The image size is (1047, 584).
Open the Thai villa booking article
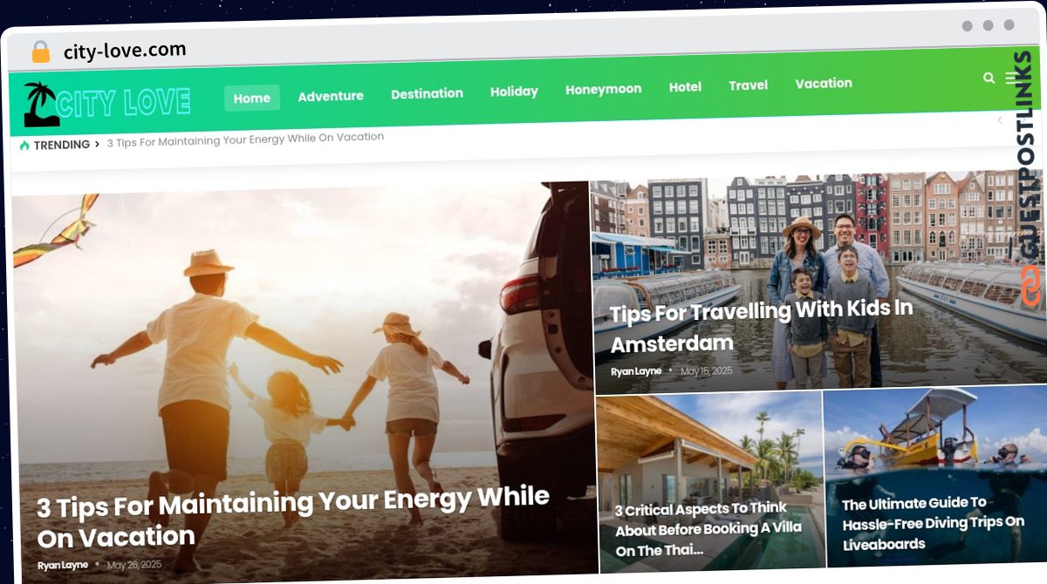708,529
